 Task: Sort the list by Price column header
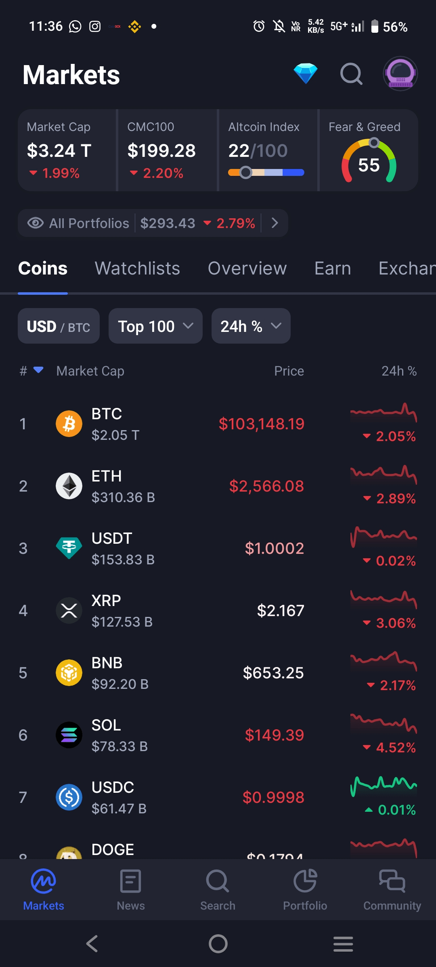[x=289, y=371]
